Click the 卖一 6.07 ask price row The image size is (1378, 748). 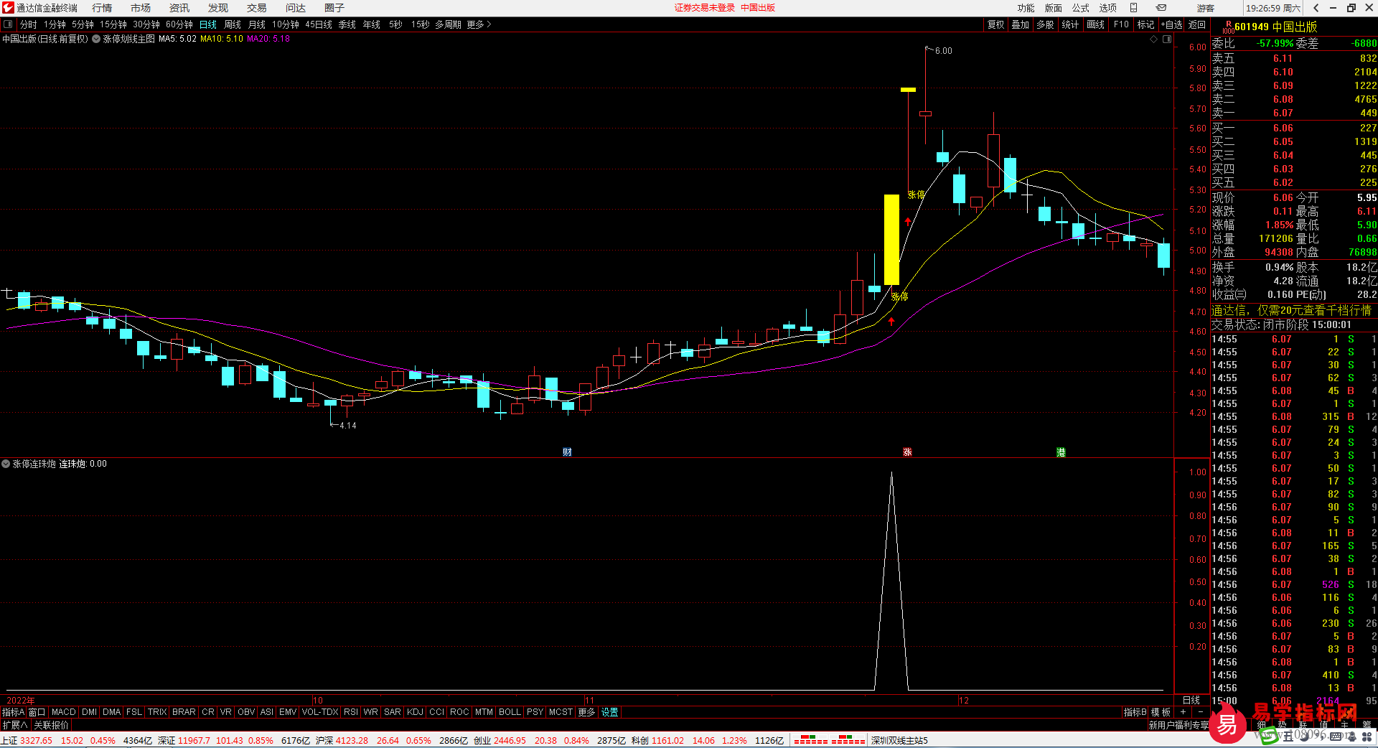point(1294,113)
